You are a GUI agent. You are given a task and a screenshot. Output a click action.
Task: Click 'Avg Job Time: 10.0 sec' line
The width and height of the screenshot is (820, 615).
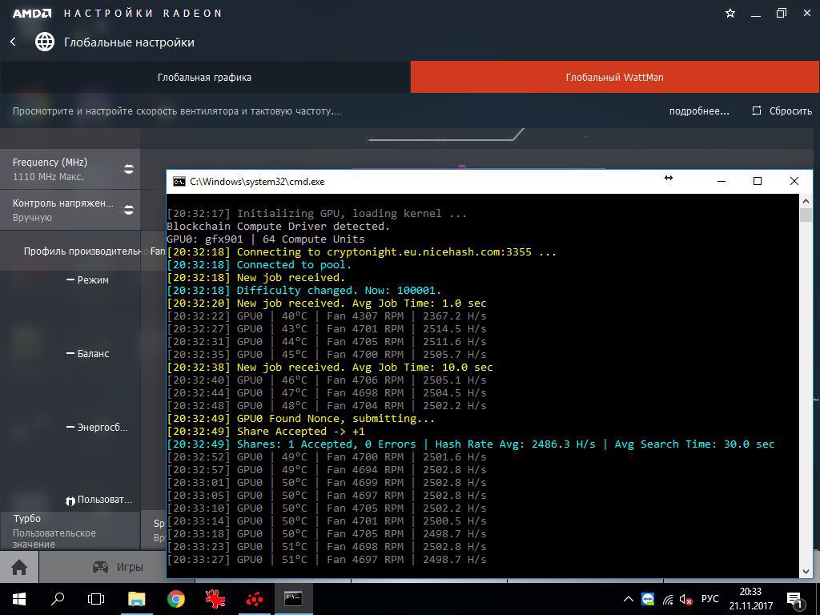[423, 367]
